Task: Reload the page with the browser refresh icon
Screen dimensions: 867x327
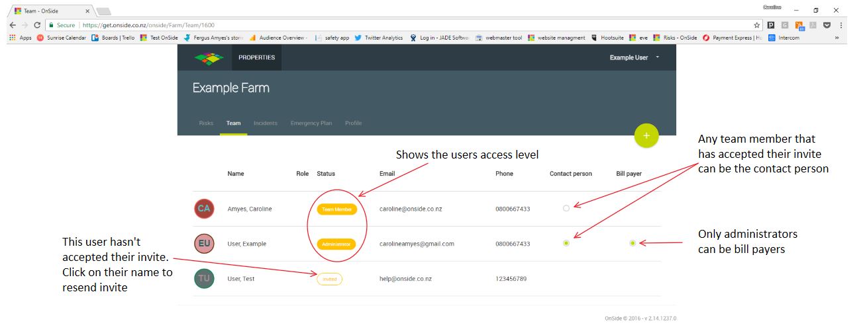Action: click(x=37, y=25)
